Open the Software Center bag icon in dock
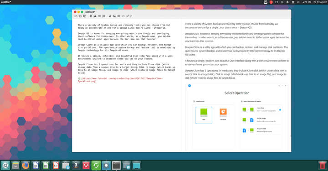The image size is (328, 171). point(66,166)
